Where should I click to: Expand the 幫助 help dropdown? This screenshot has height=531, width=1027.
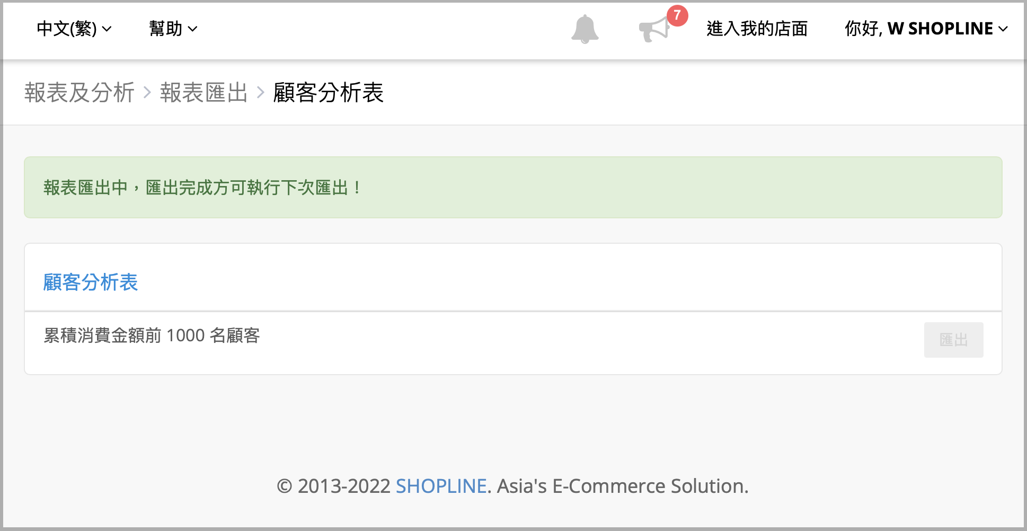[173, 29]
